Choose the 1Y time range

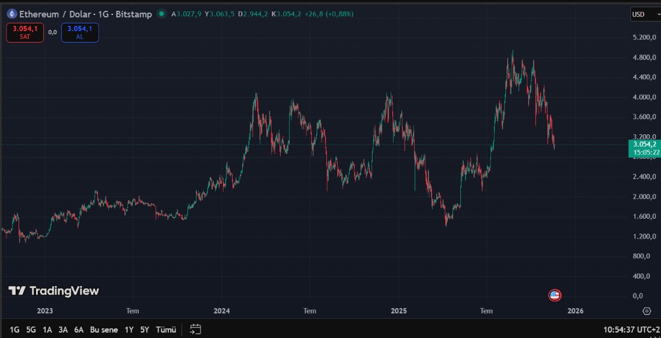(129, 329)
